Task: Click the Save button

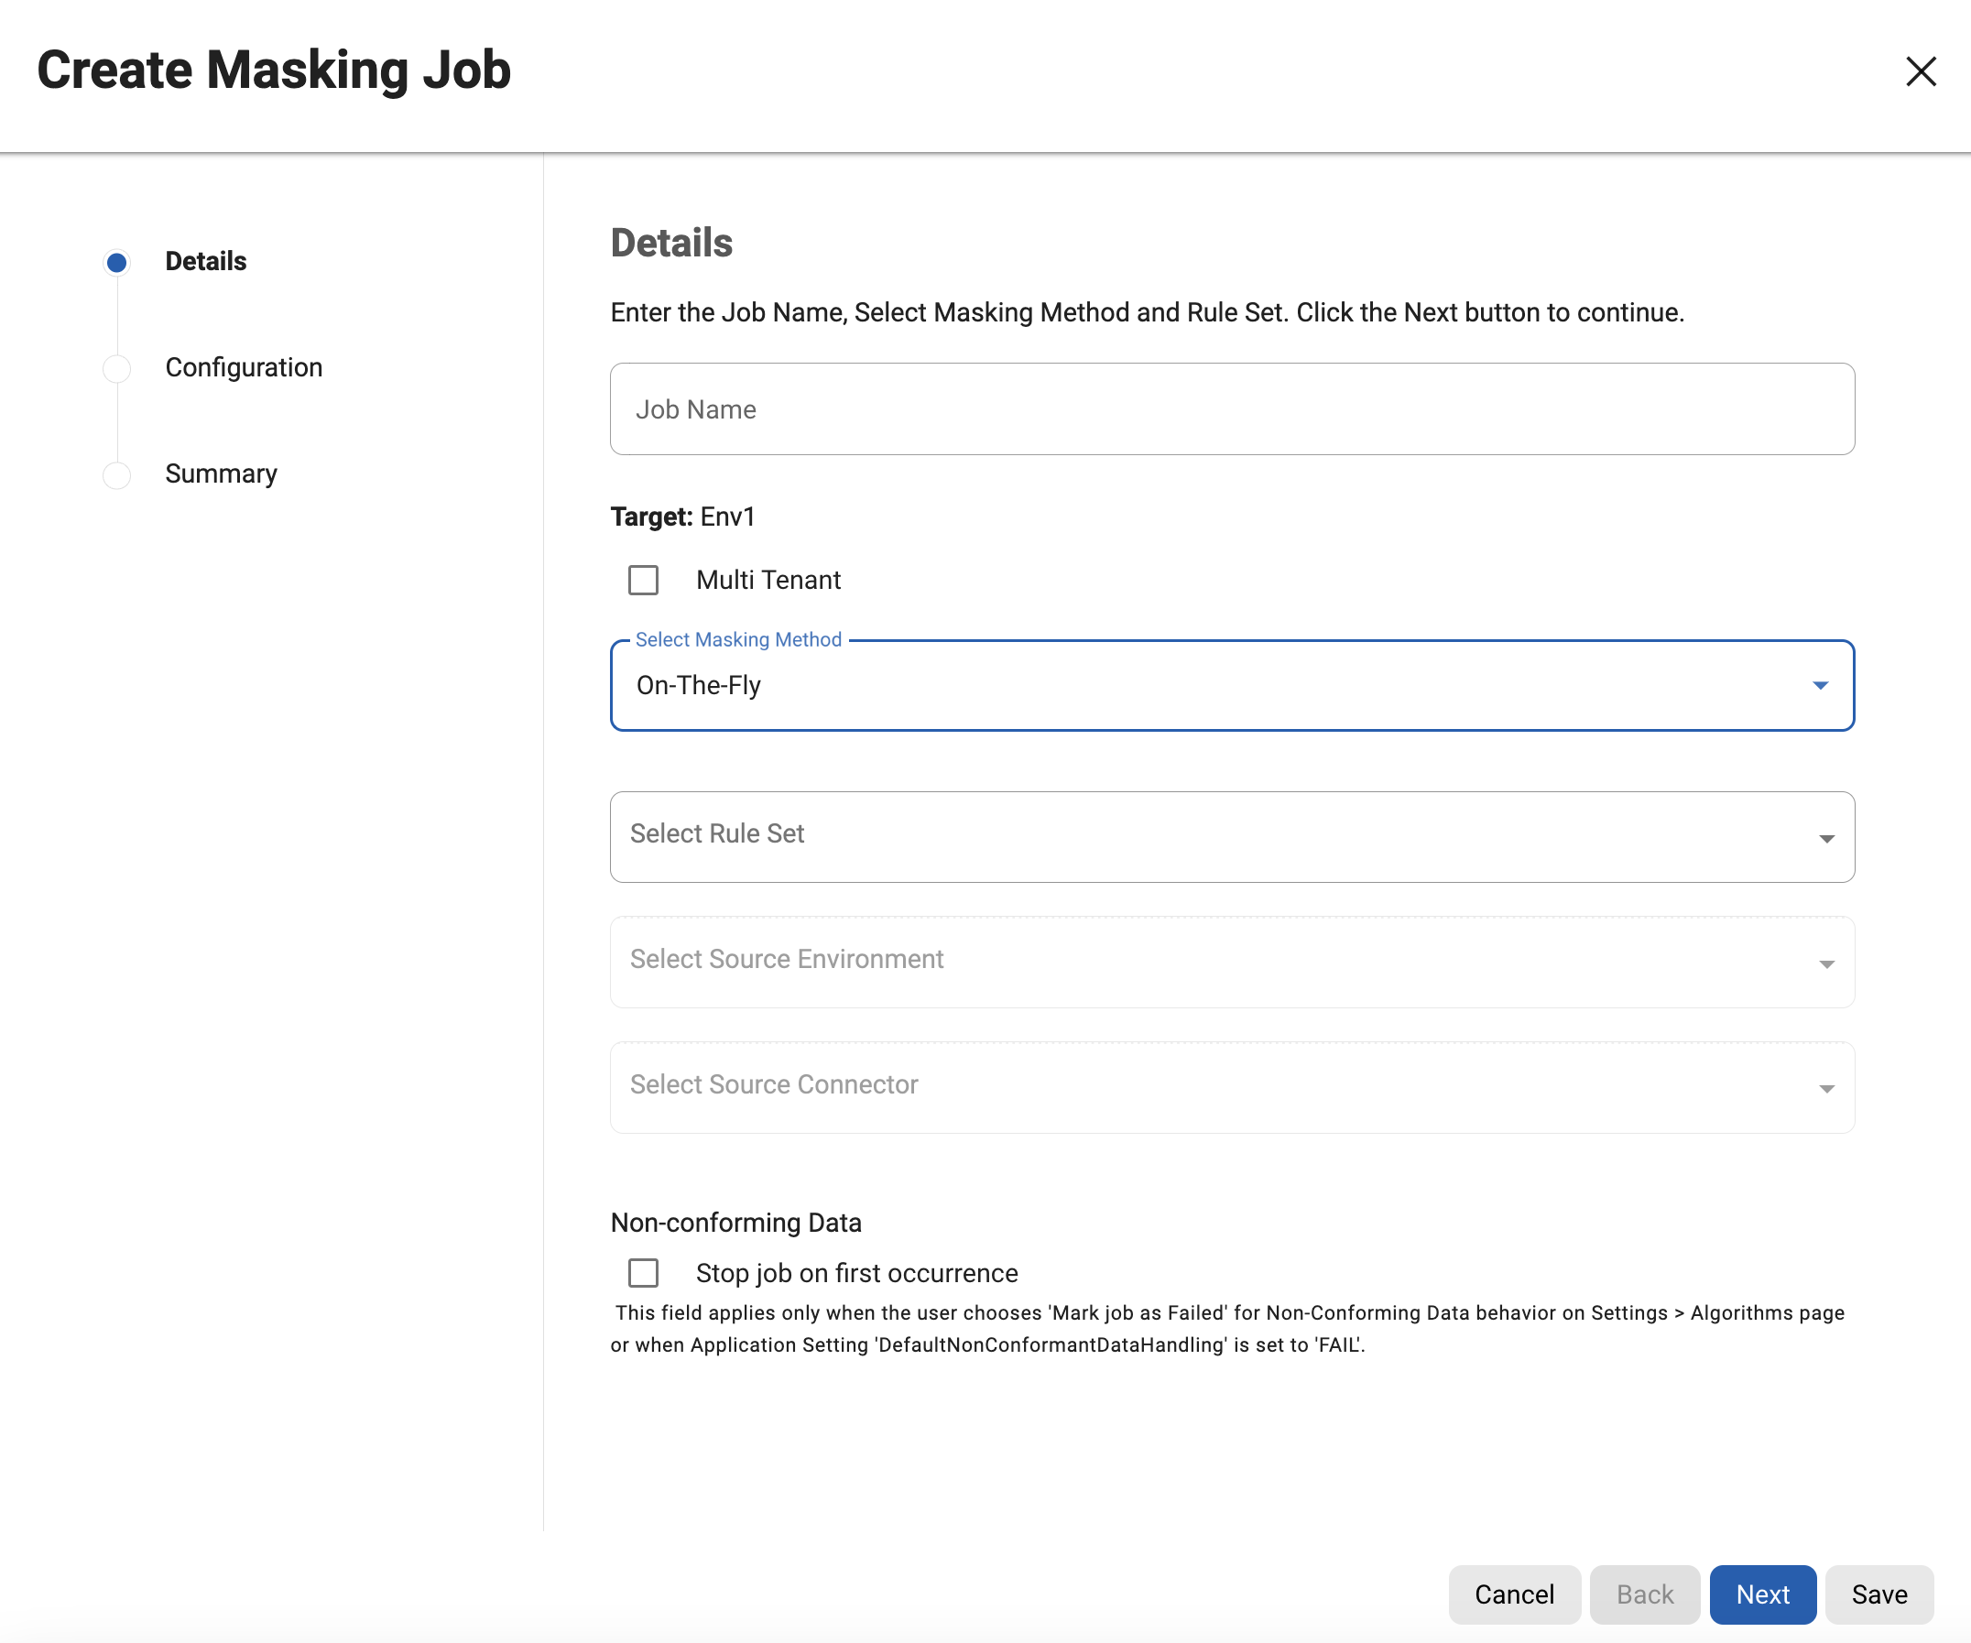Action: [x=1878, y=1594]
